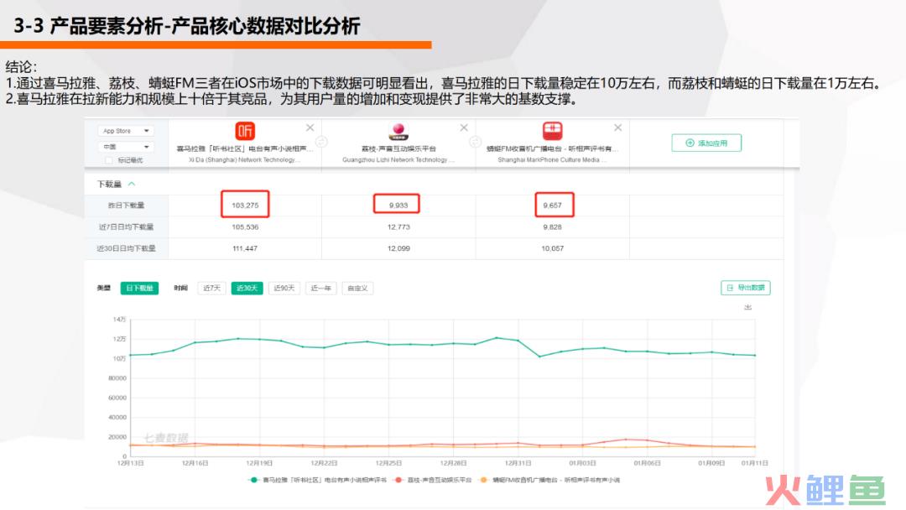This screenshot has height=510, width=906.
Task: Click the Guangzhou Lizhi Network Technology text
Action: click(398, 160)
